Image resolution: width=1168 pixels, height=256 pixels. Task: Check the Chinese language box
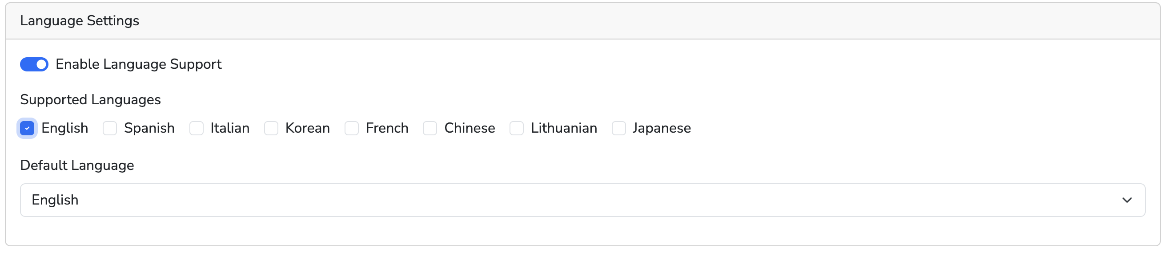[x=430, y=129]
